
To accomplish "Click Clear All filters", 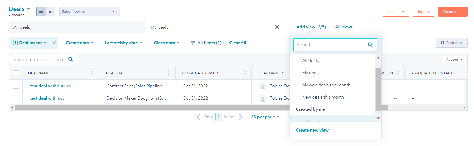I will (238, 43).
